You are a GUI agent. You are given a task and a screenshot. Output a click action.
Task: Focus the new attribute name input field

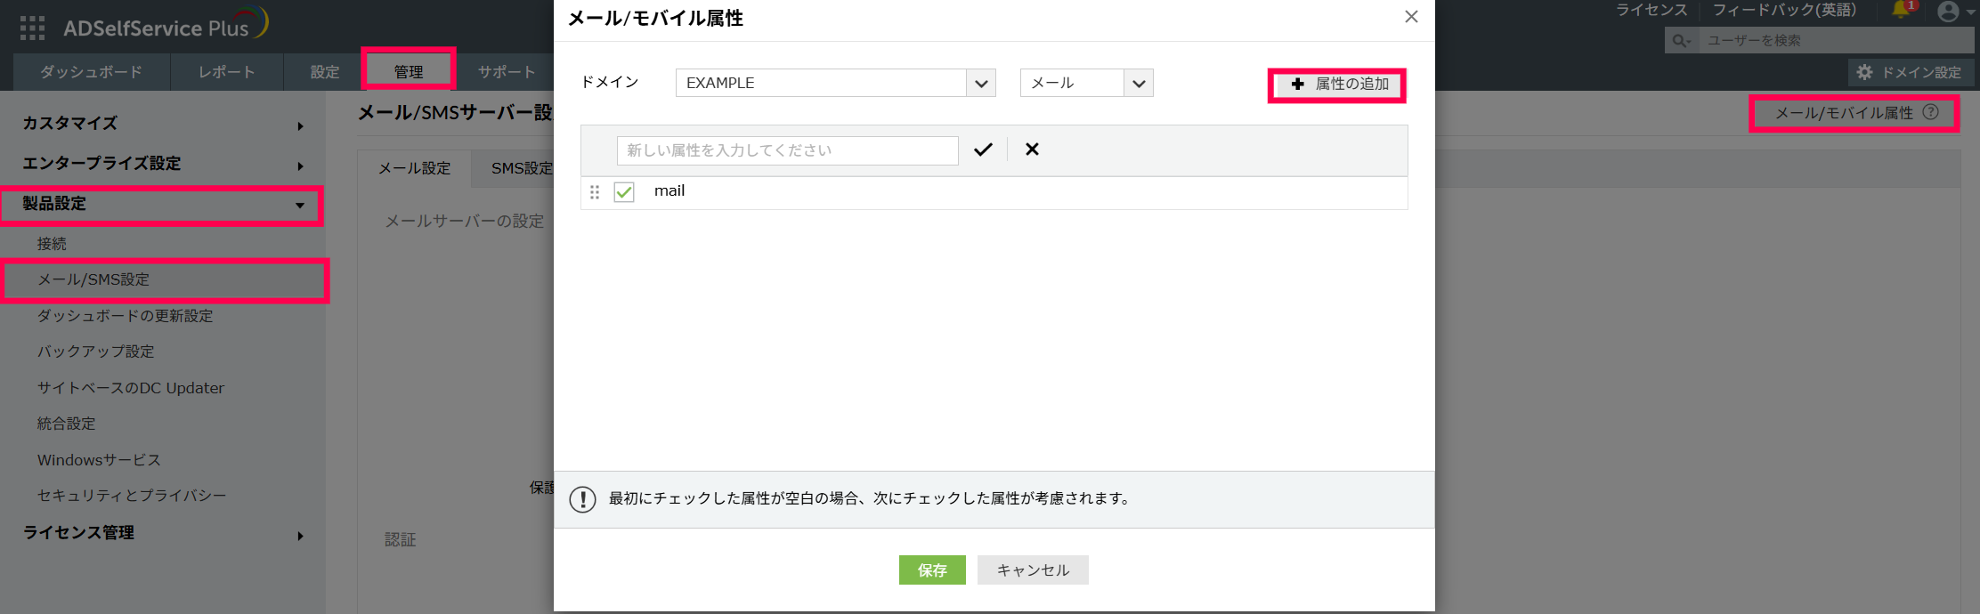[787, 150]
